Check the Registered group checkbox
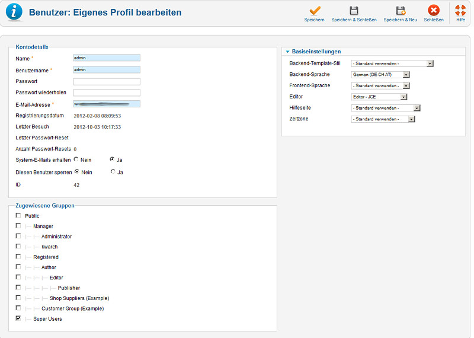This screenshot has height=338, width=474. pos(18,257)
